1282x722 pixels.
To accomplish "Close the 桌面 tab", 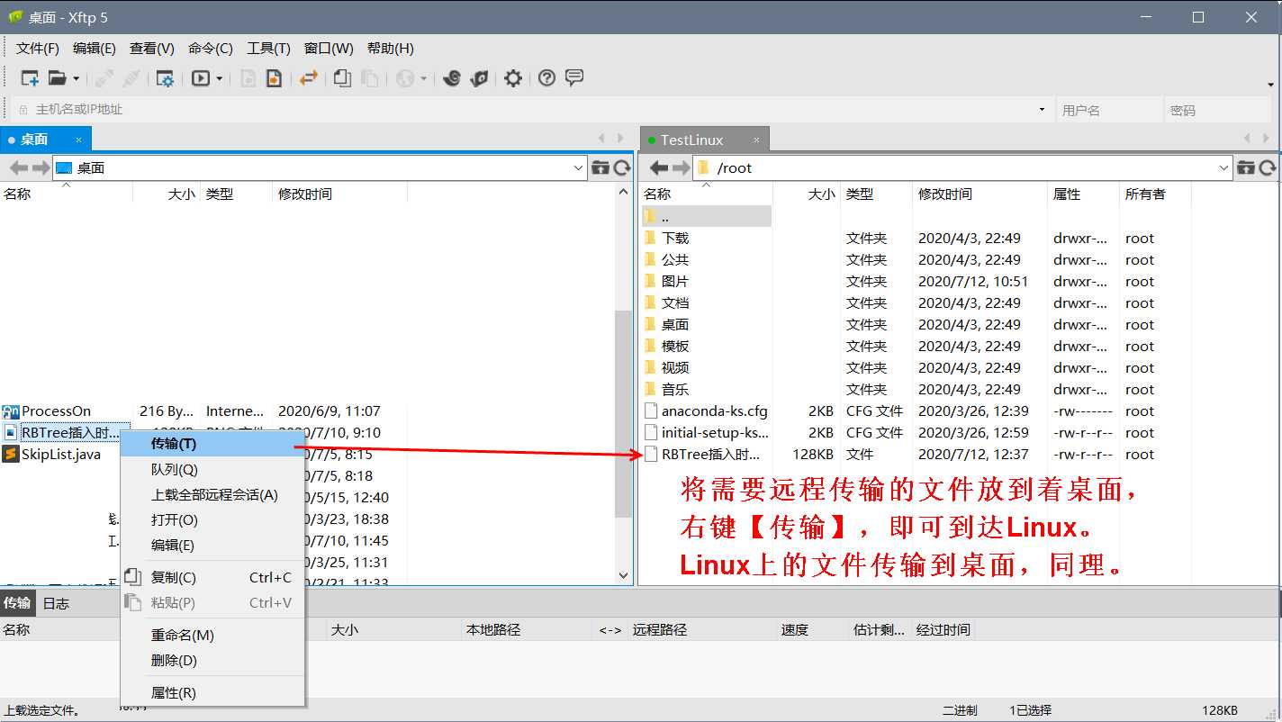I will coord(79,140).
